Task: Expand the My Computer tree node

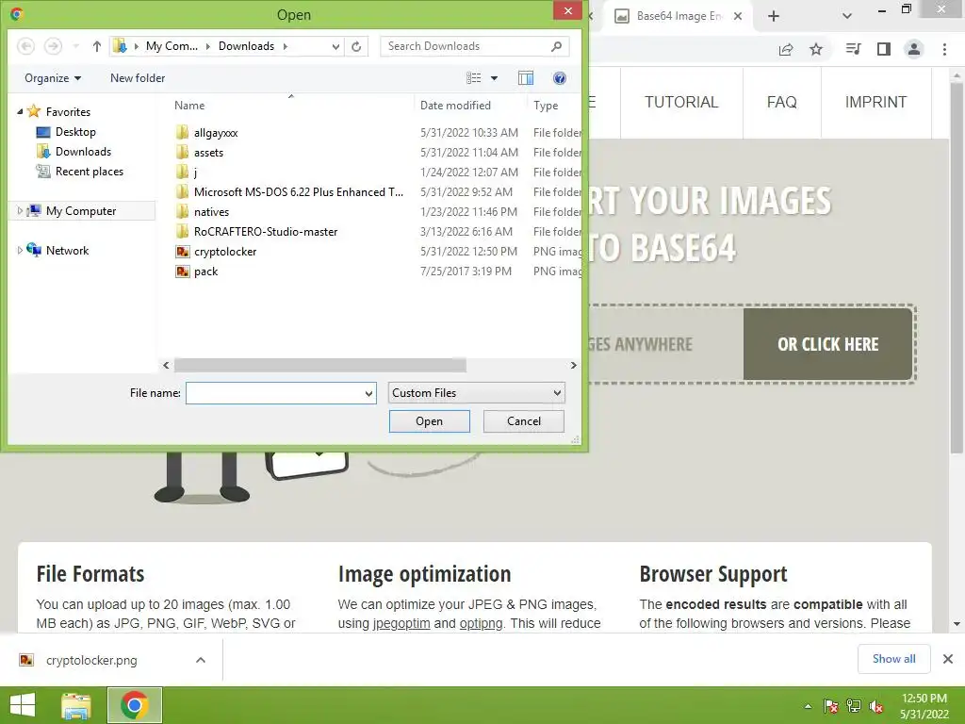Action: pos(21,210)
